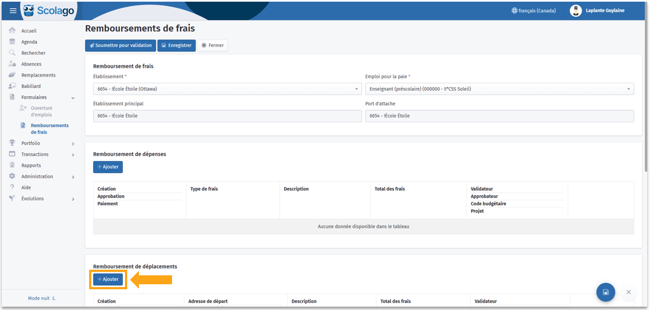Click Ajouter under Remboursement de déplacements
Viewport: 650px width, 310px height.
pyautogui.click(x=108, y=279)
